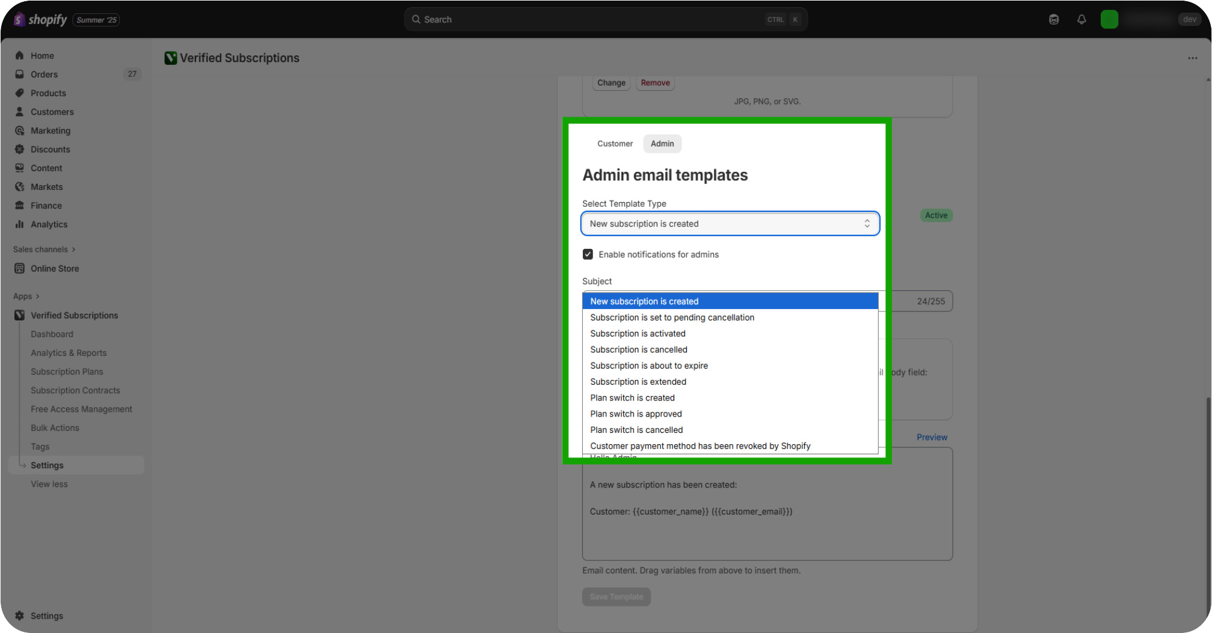
Task: Click the Preview link
Action: click(932, 437)
